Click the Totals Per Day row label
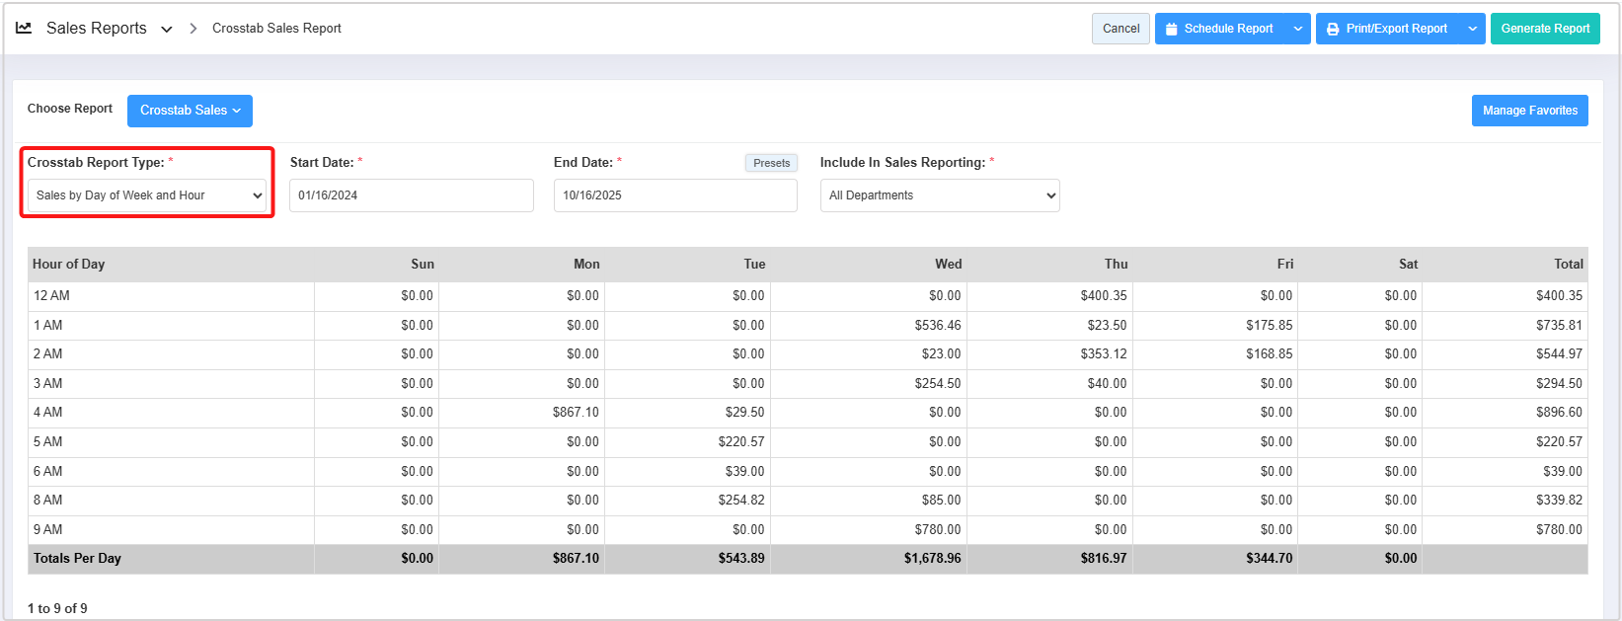This screenshot has height=621, width=1622. [77, 559]
